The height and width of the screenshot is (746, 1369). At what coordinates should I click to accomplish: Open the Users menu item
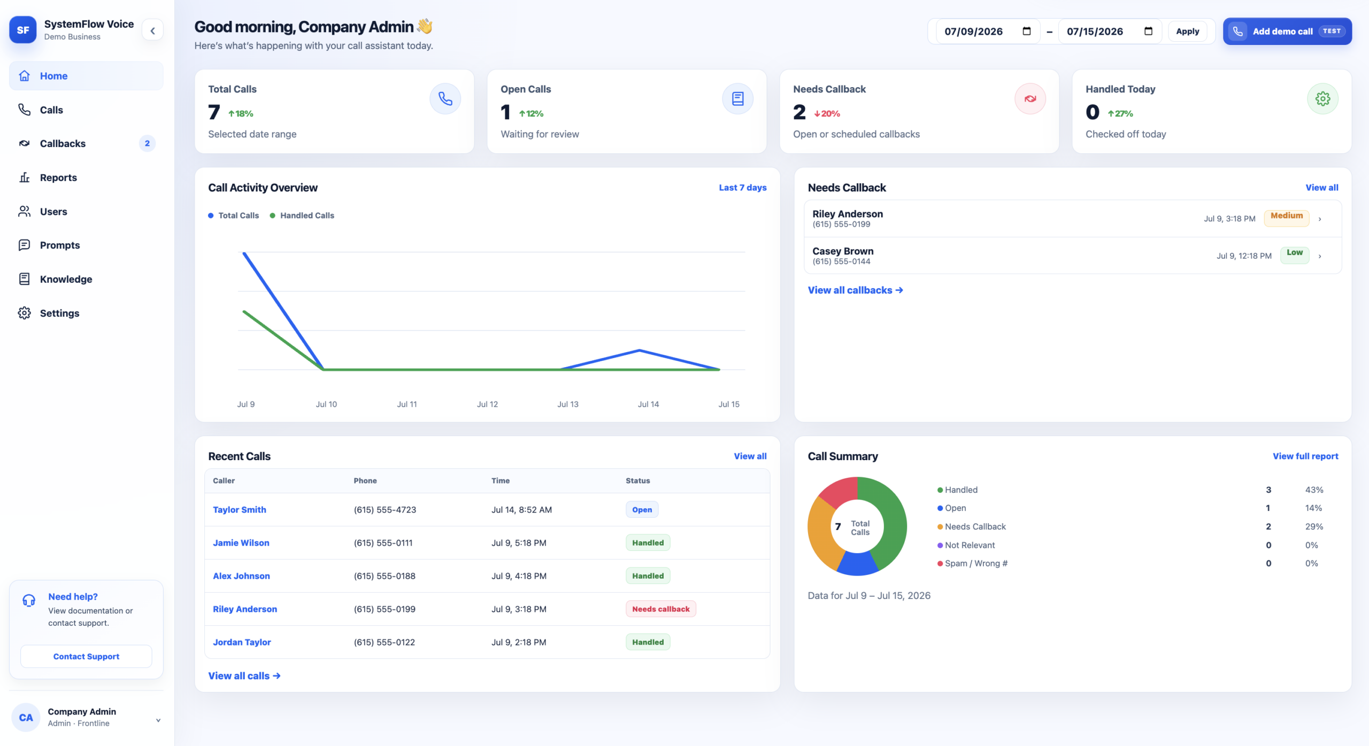click(86, 211)
